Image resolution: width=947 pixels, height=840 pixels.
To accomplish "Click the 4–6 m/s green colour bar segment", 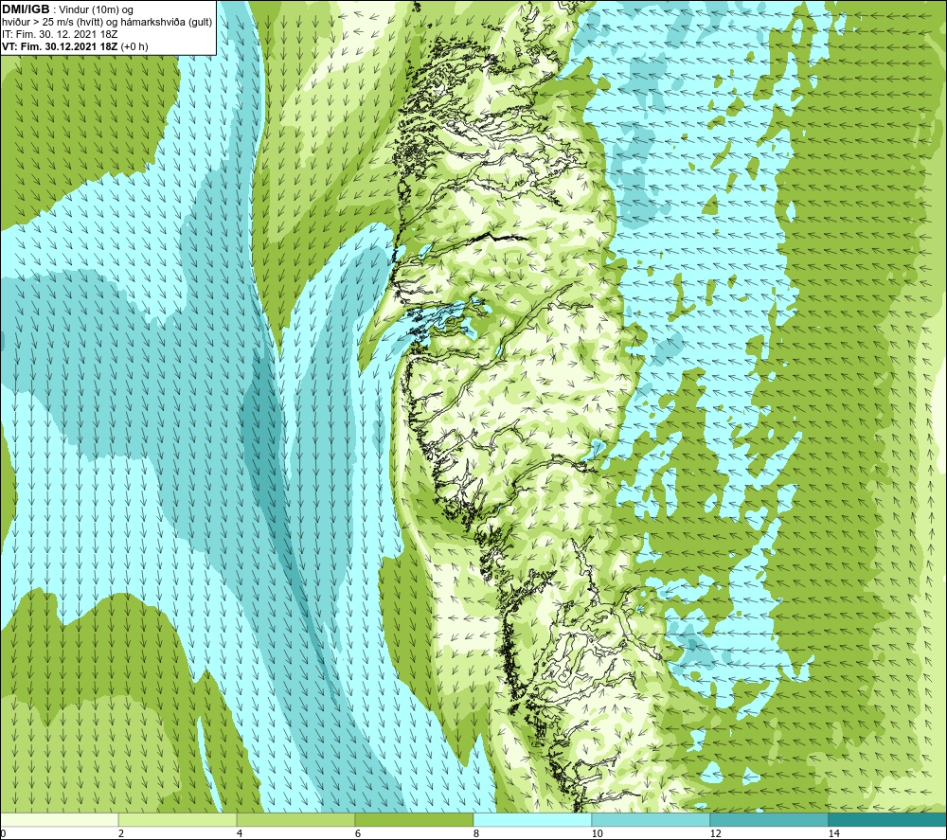I will pyautogui.click(x=295, y=819).
